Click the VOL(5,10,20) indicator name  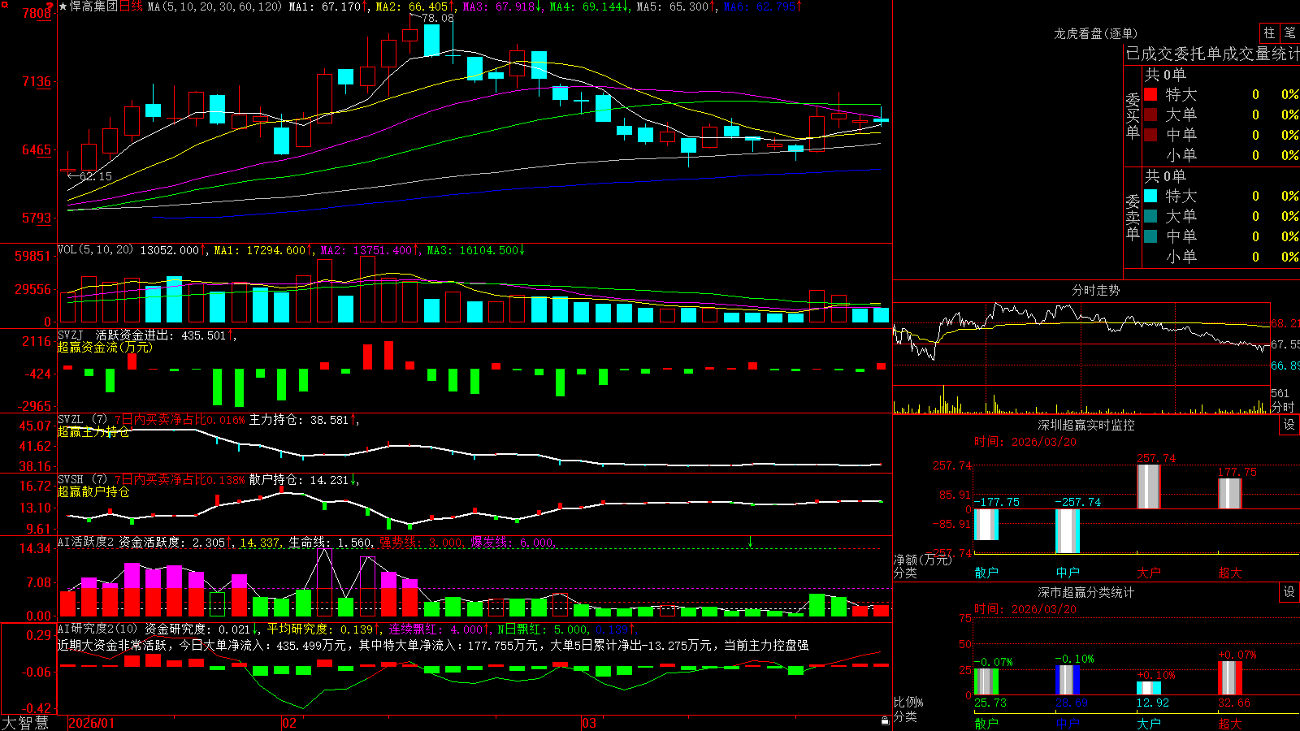coord(95,250)
